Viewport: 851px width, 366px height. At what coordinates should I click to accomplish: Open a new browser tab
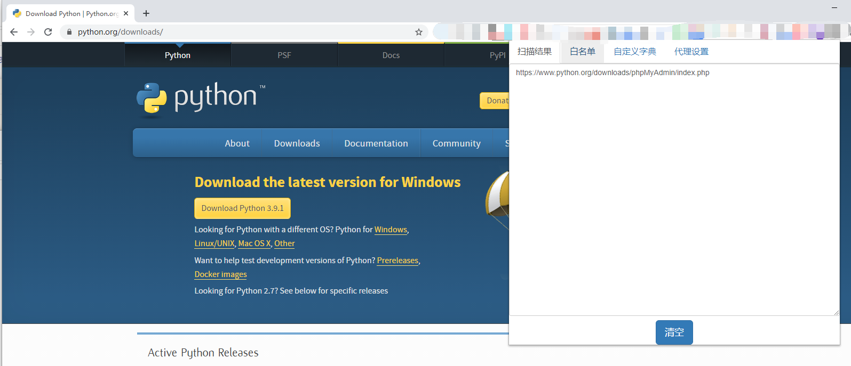point(146,13)
